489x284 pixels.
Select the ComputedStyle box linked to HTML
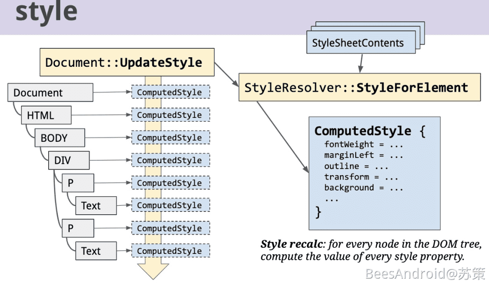click(x=170, y=115)
